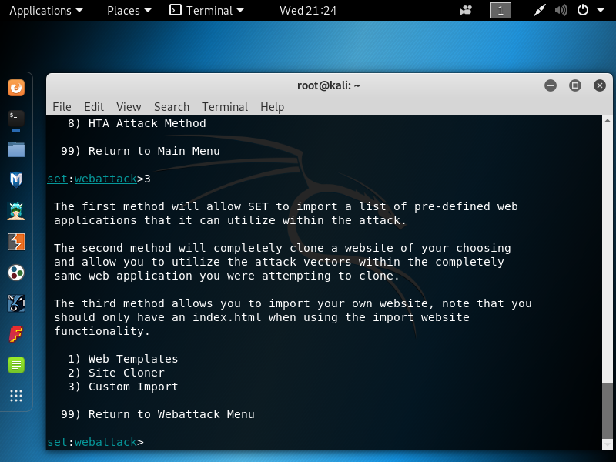Open the green notes dock icon
Viewport: 616px width, 462px height.
pos(16,365)
